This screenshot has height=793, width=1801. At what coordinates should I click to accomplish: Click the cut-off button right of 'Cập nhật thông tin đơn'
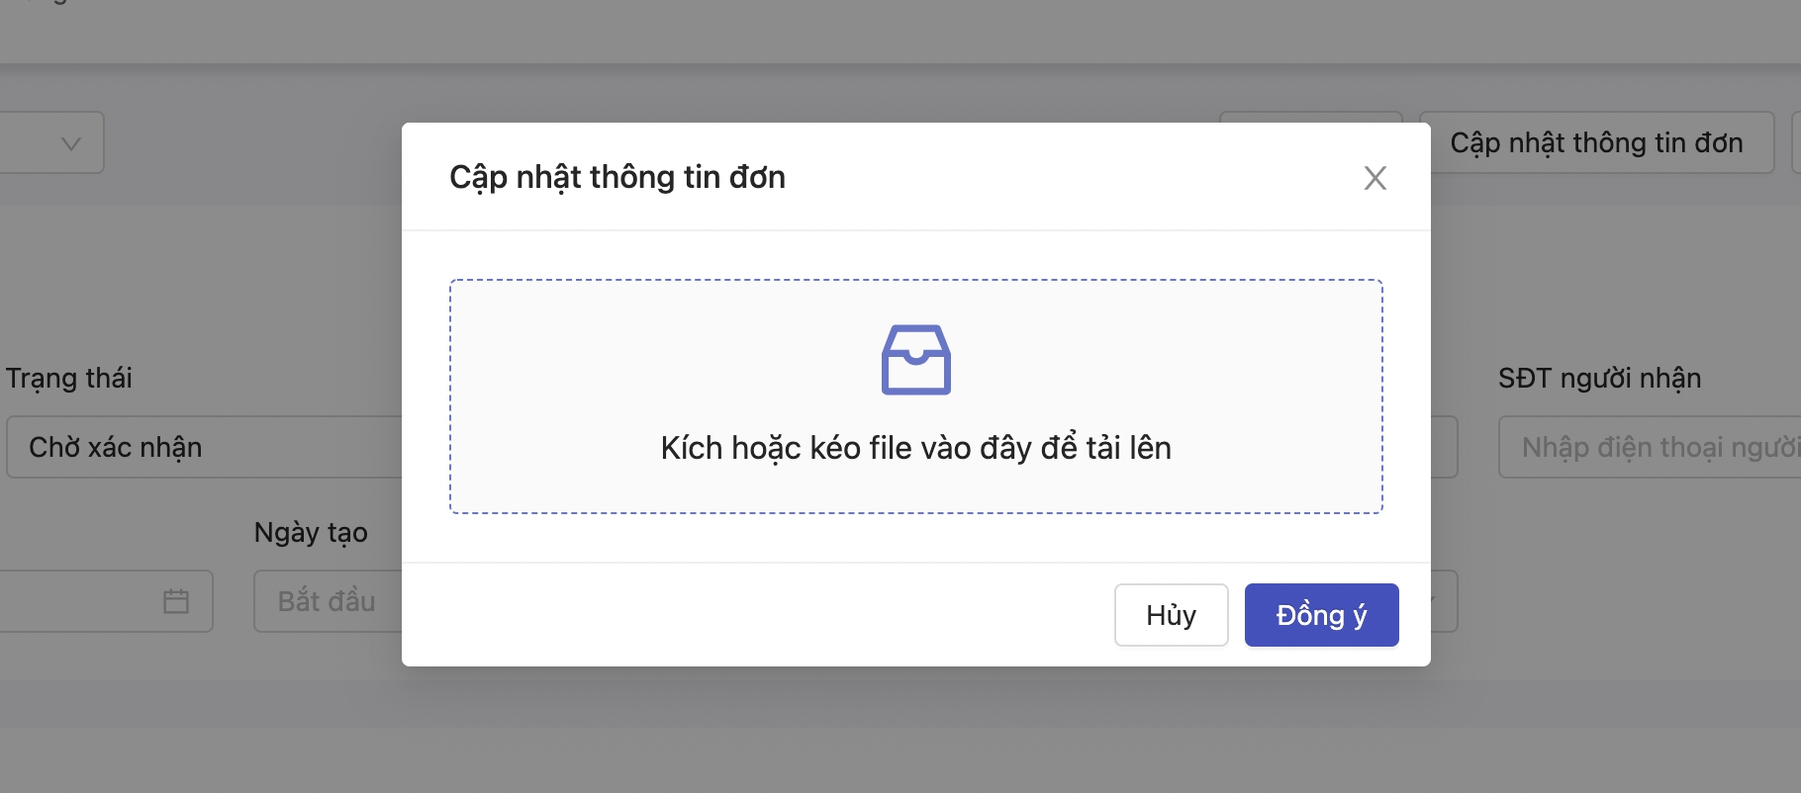tap(1795, 143)
